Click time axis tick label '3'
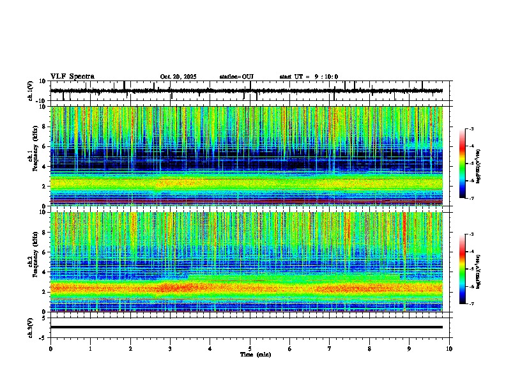The width and height of the screenshot is (506, 391). click(170, 349)
